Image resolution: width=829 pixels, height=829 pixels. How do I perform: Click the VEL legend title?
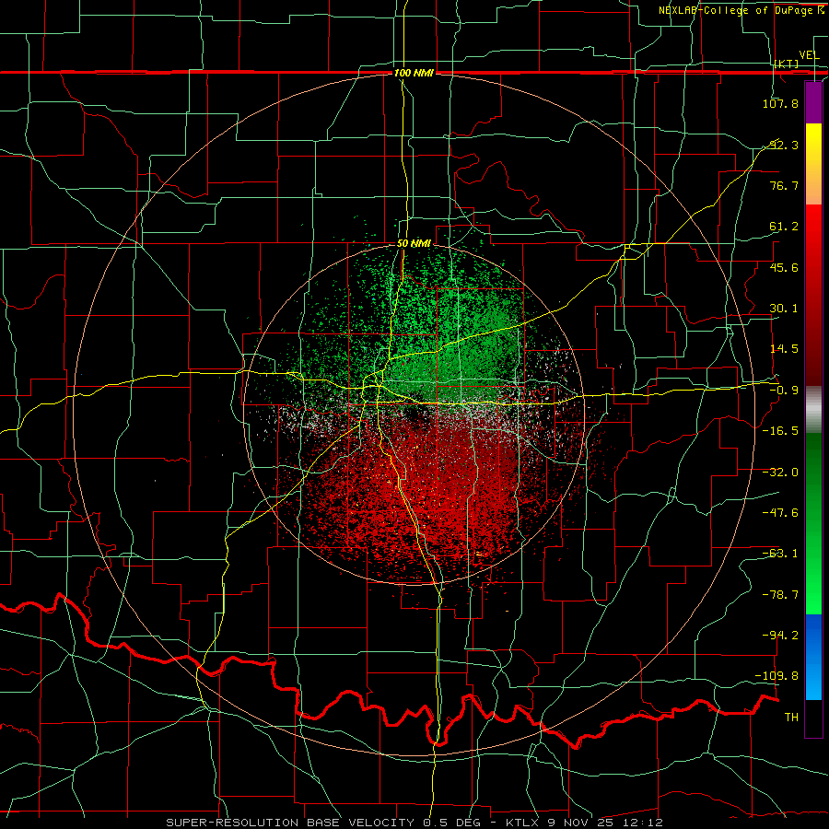point(809,55)
